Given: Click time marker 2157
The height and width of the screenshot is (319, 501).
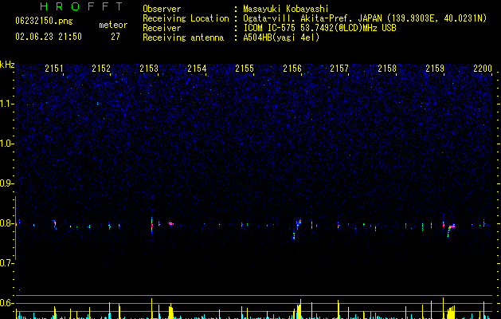Looking at the screenshot, I should 339,69.
